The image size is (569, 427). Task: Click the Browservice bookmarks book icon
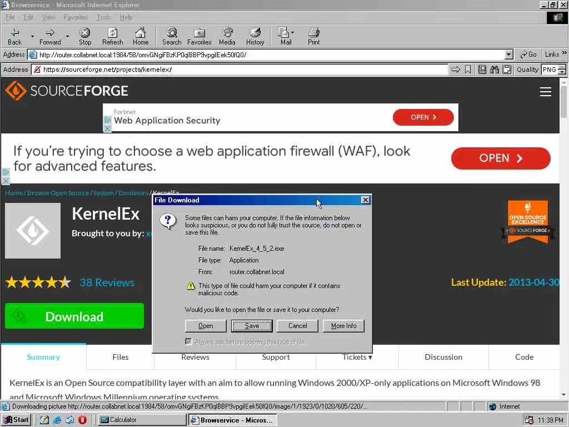click(x=482, y=69)
